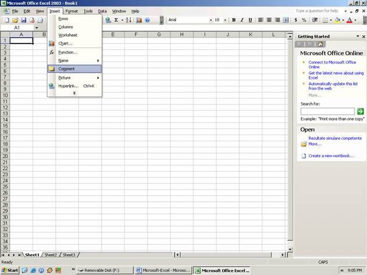Open the Name submenu
This screenshot has height=275, width=367.
click(74, 60)
